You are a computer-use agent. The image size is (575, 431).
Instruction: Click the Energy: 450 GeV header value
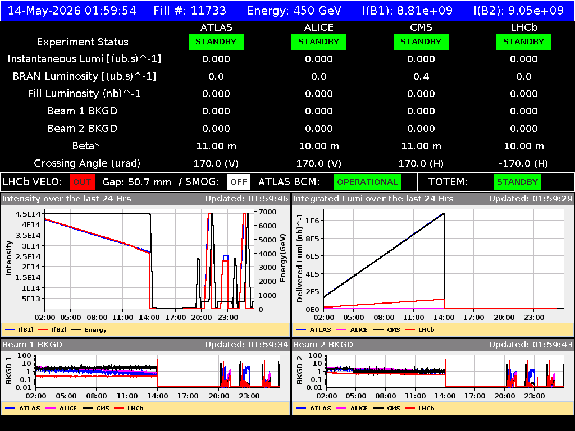(294, 10)
